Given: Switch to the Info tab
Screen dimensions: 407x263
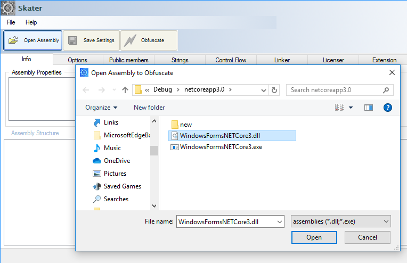Looking at the screenshot, I should tap(27, 59).
